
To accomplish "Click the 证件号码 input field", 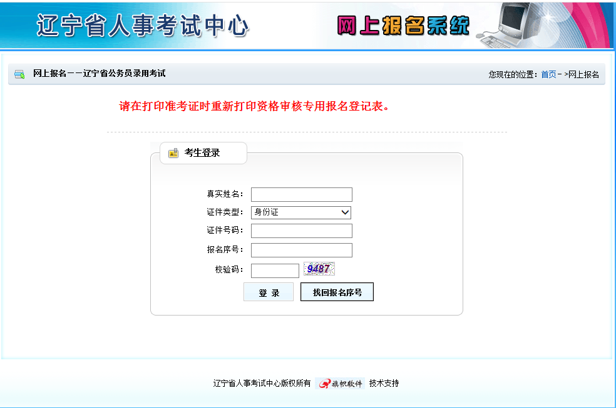I will pos(301,231).
